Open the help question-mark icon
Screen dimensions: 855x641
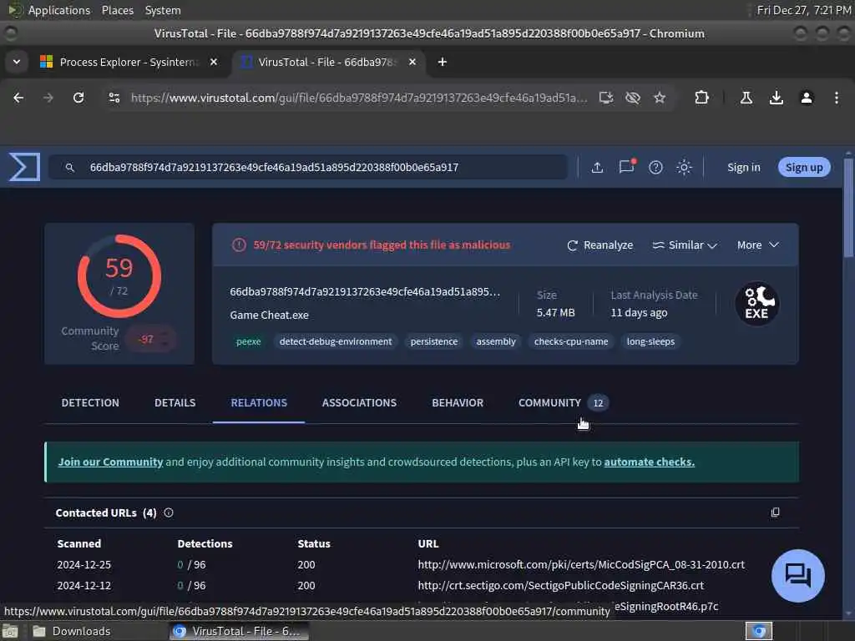click(655, 167)
